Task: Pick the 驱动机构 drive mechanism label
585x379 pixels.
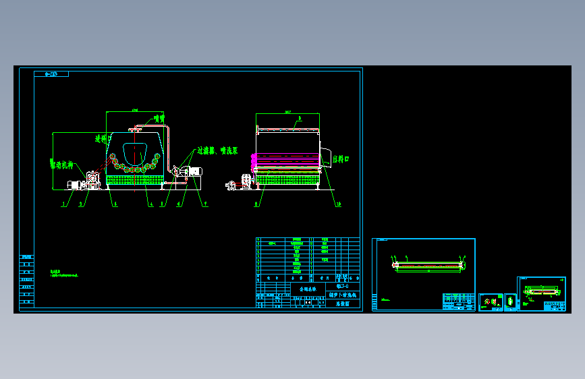Action: pos(61,164)
